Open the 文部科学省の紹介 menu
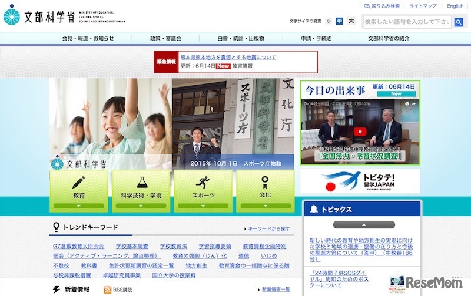471x296 pixels. click(389, 38)
